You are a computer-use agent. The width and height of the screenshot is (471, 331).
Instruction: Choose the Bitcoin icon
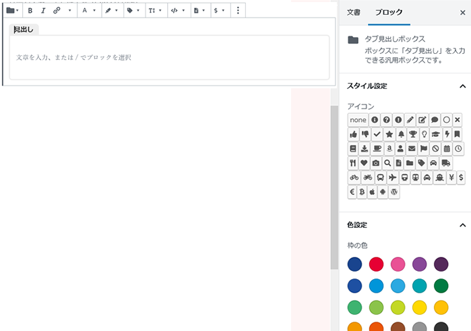362,192
